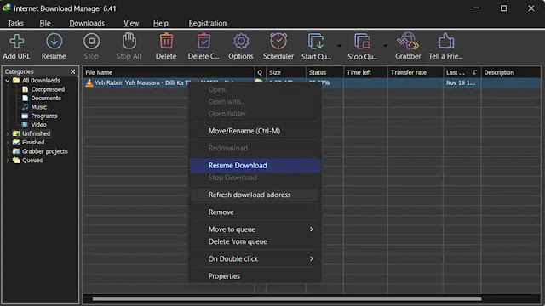This screenshot has height=306, width=545.
Task: Sort by File Name column header
Action: point(169,72)
